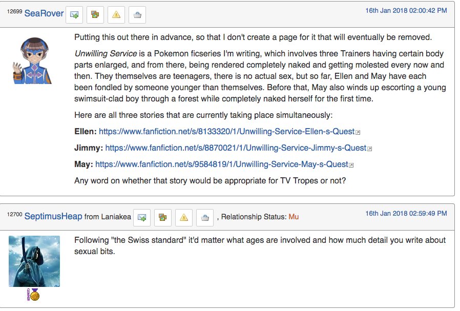460x311 pixels.
Task: Open SeaRover's user profile link
Action: tap(44, 13)
